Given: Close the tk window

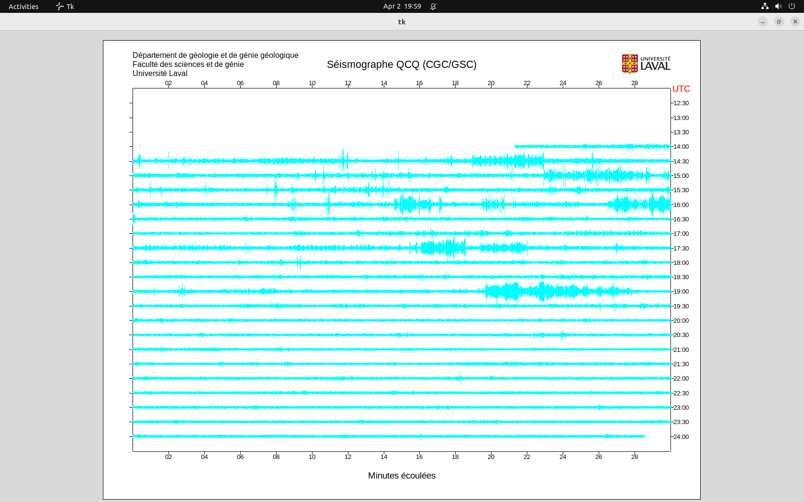Looking at the screenshot, I should 795,22.
